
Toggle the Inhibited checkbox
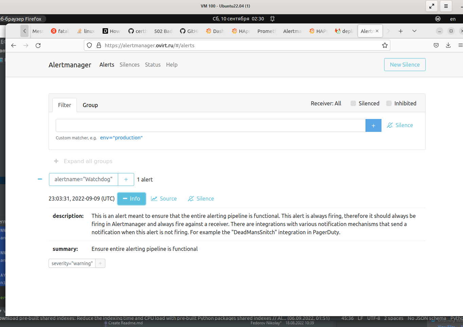389,103
